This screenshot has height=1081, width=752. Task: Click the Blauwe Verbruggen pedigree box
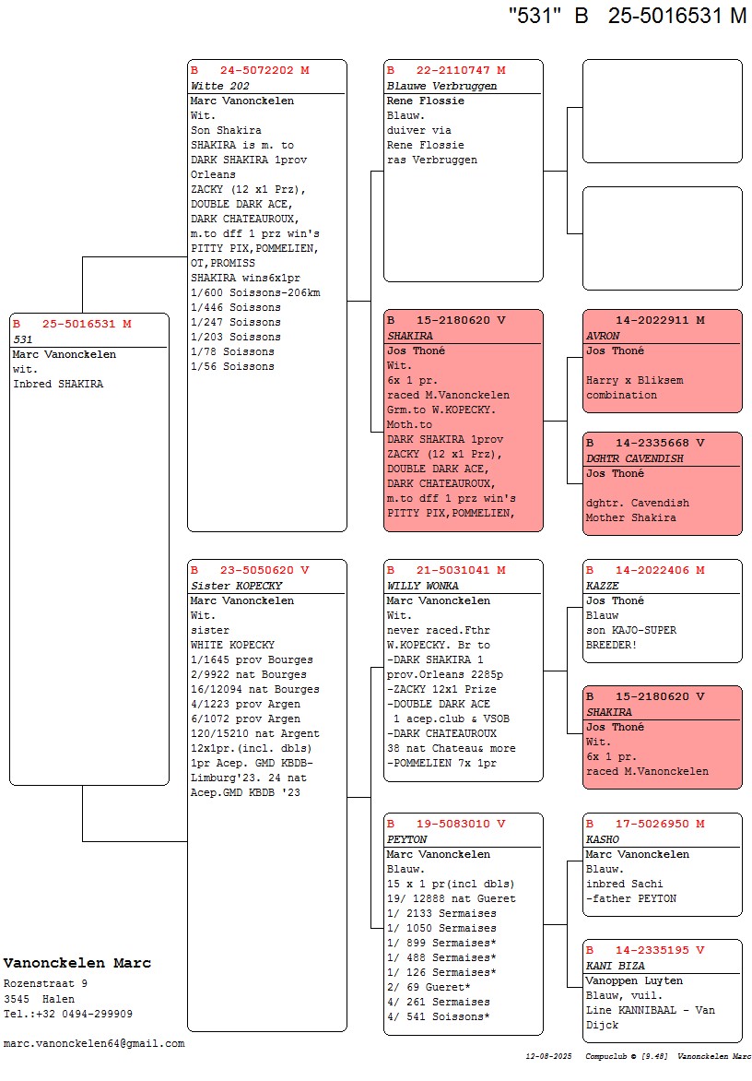pos(463,171)
